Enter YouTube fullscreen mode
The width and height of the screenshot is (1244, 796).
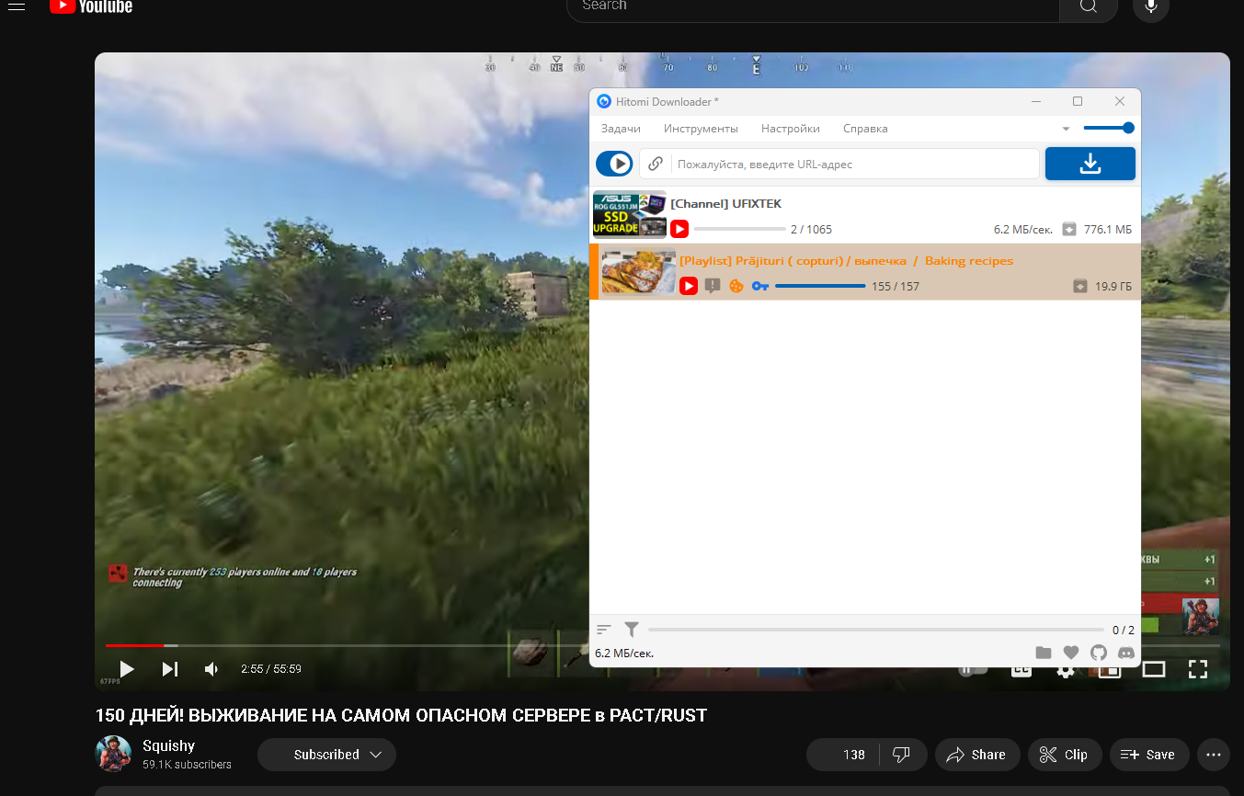(x=1197, y=669)
